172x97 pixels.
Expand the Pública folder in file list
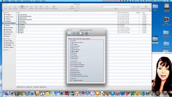point(17,31)
